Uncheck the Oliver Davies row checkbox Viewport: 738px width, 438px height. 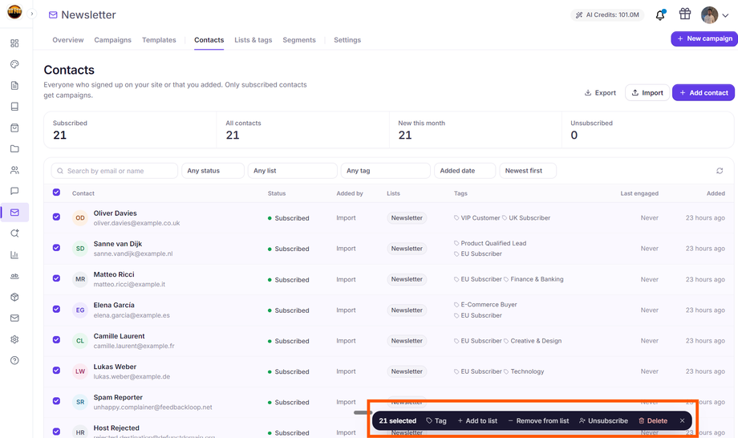tap(56, 217)
